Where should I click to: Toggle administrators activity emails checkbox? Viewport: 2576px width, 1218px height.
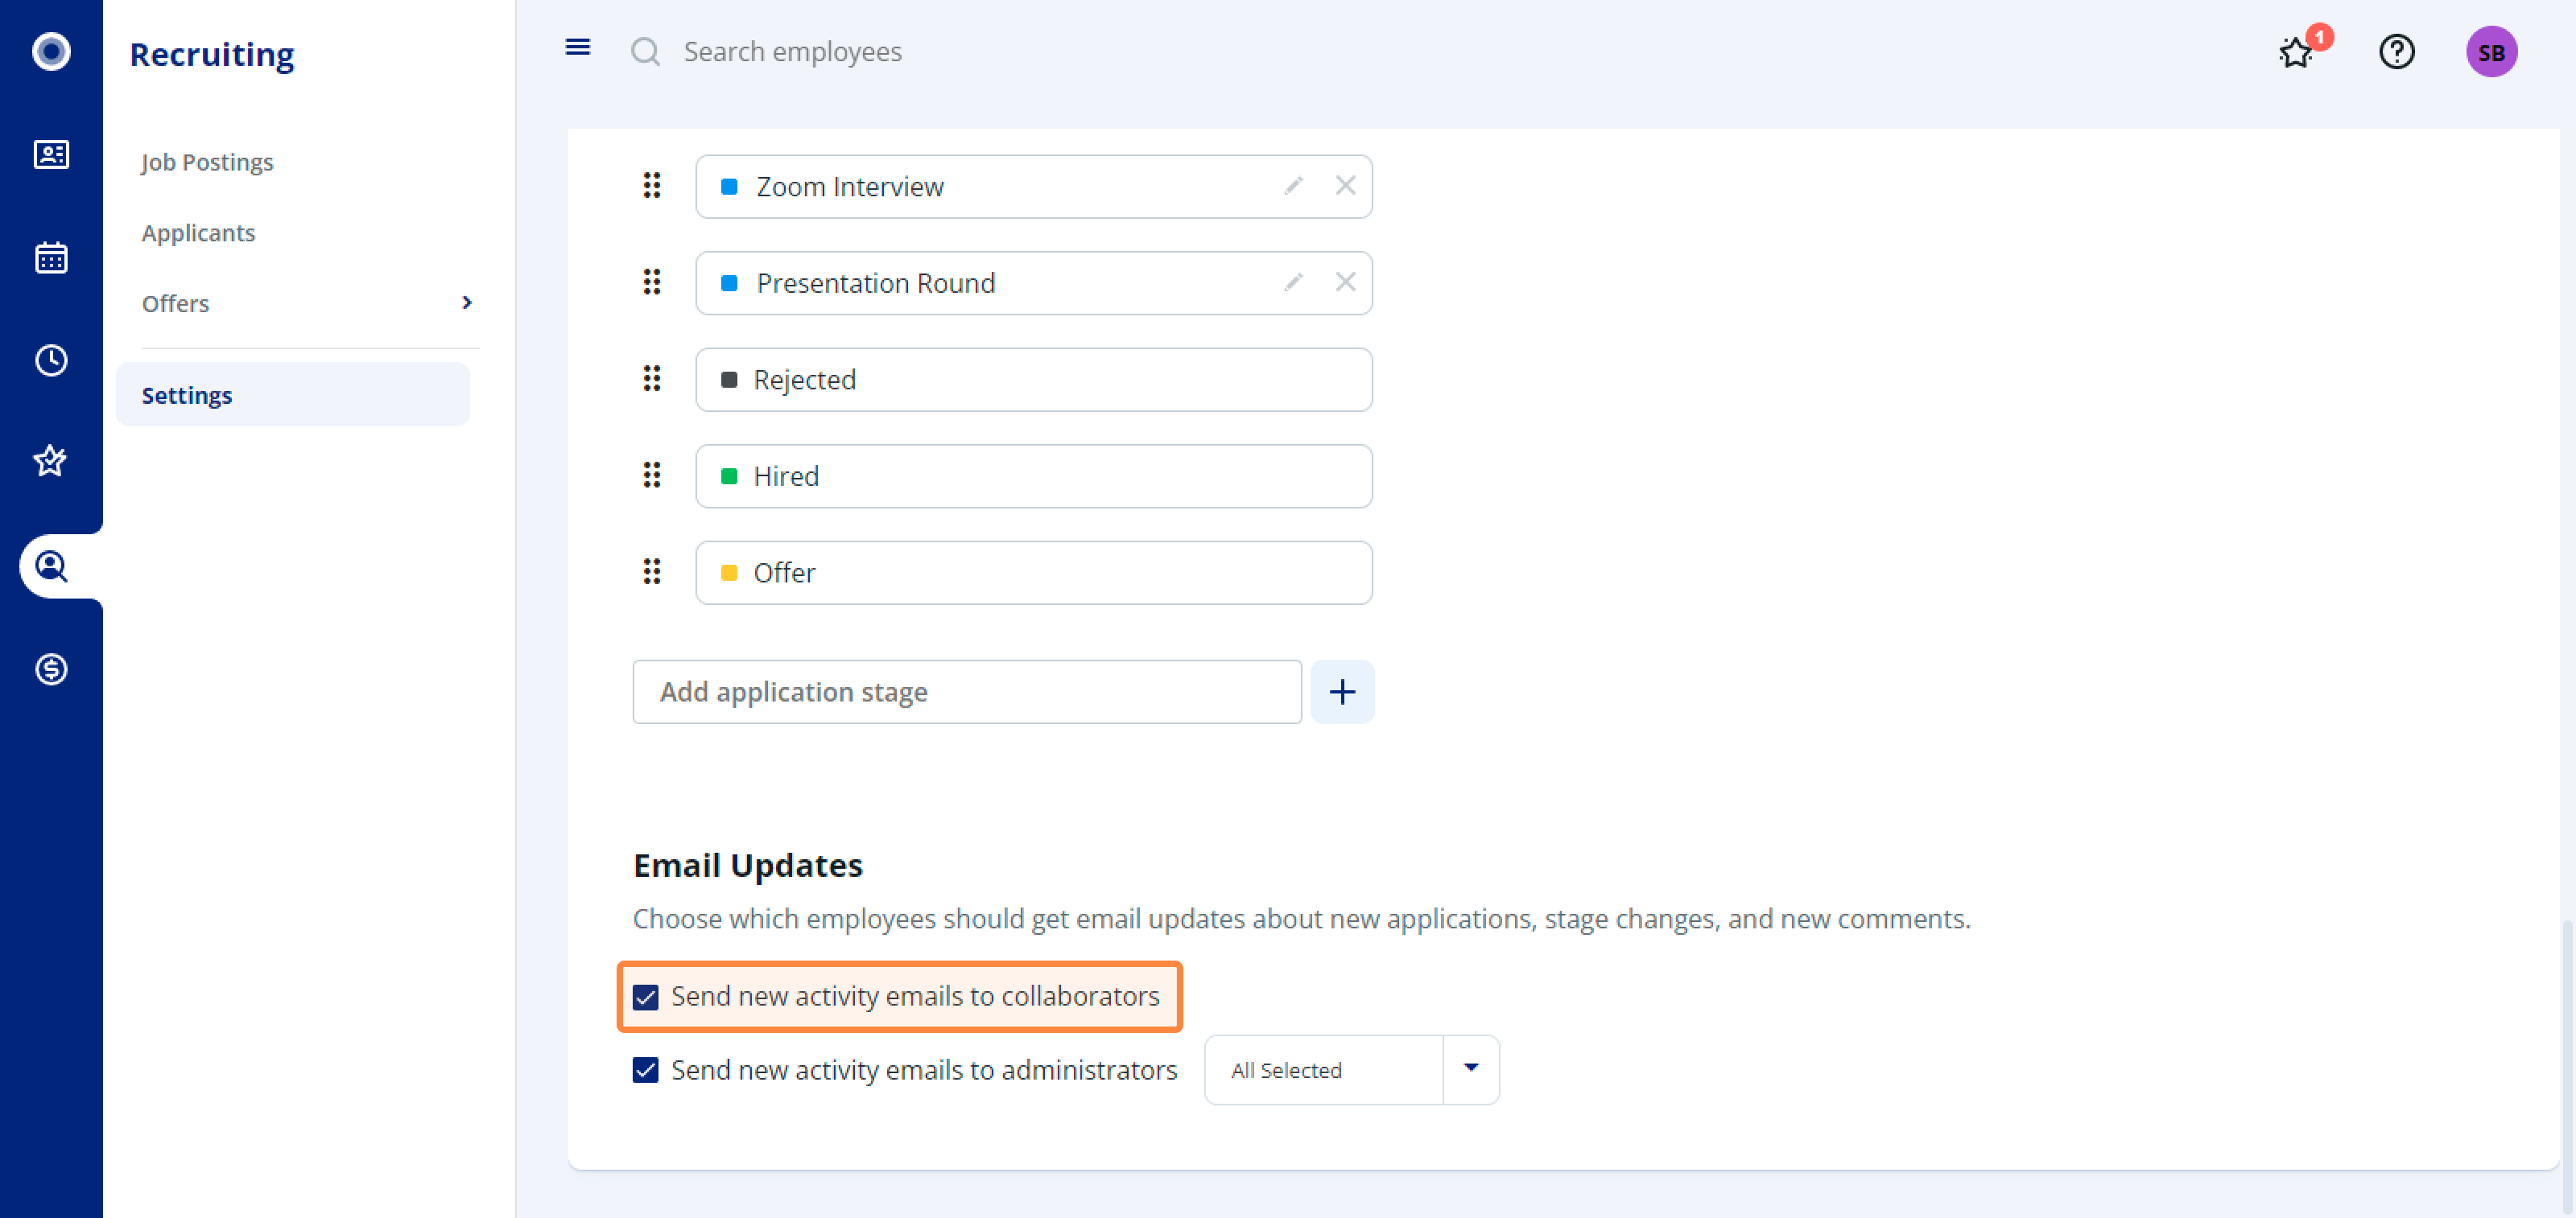[x=646, y=1070]
